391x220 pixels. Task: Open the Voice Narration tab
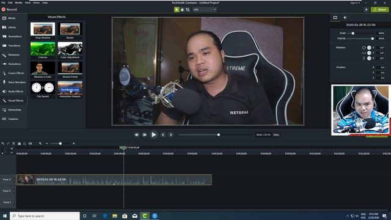(13, 82)
